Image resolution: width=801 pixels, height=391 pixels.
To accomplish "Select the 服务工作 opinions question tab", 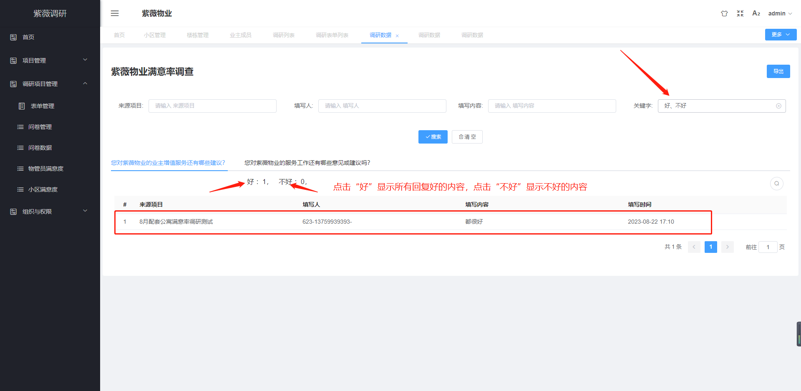I will pyautogui.click(x=307, y=163).
